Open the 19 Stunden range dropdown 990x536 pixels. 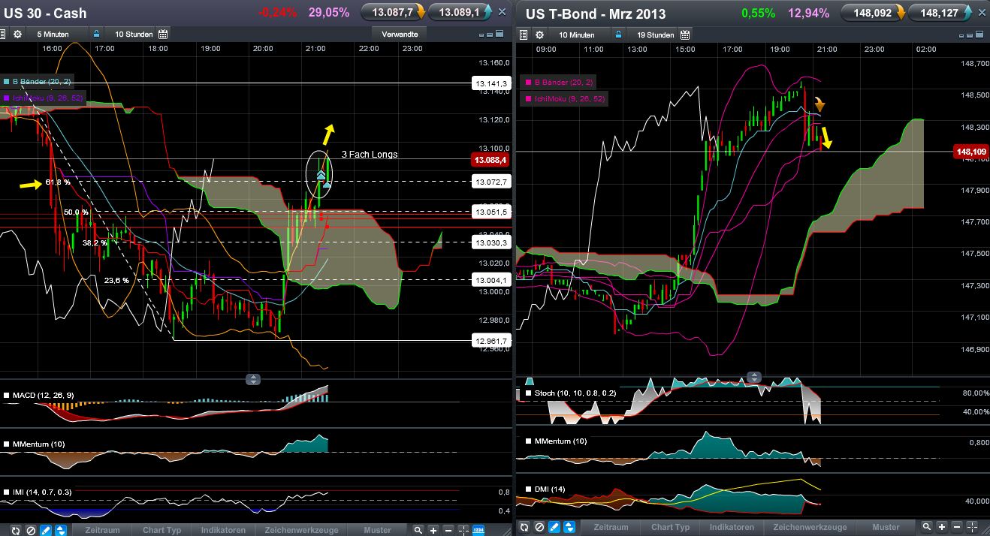656,35
